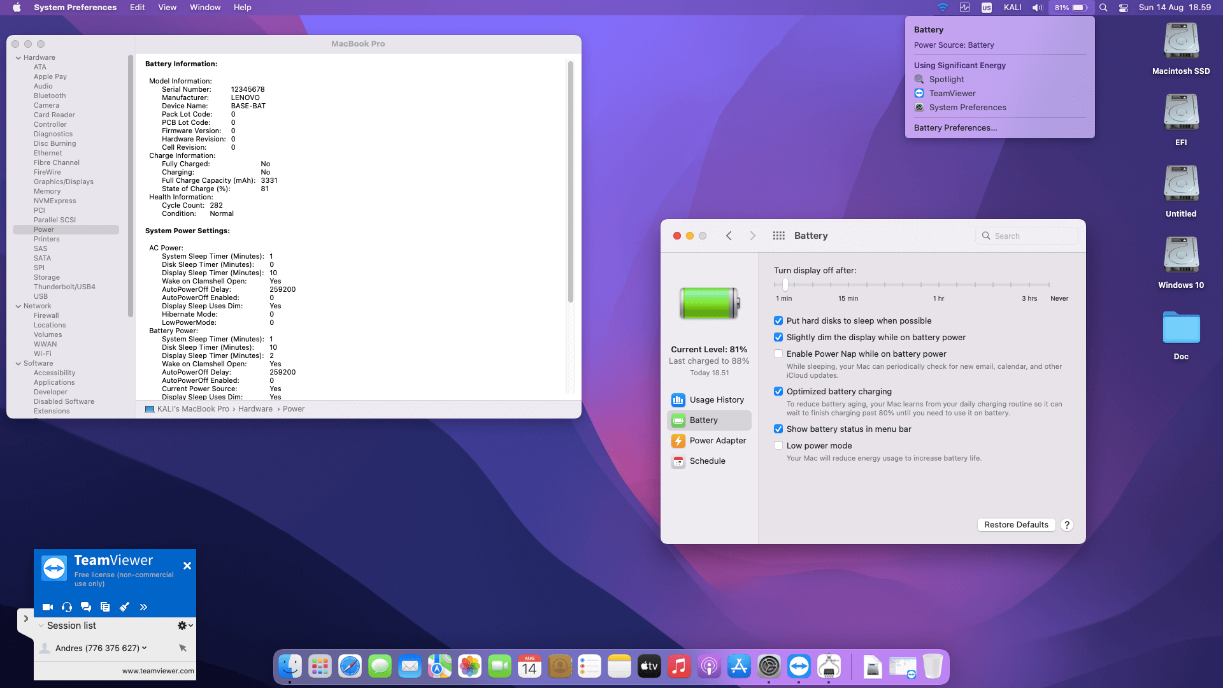This screenshot has height=688, width=1223.
Task: Click the show all preferences grid icon
Action: click(778, 236)
